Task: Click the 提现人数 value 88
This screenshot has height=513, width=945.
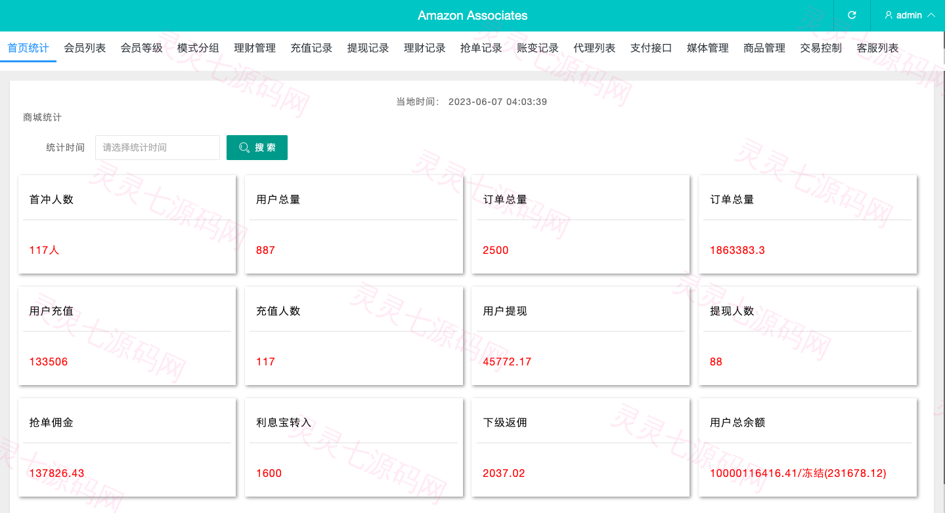Action: click(x=716, y=361)
